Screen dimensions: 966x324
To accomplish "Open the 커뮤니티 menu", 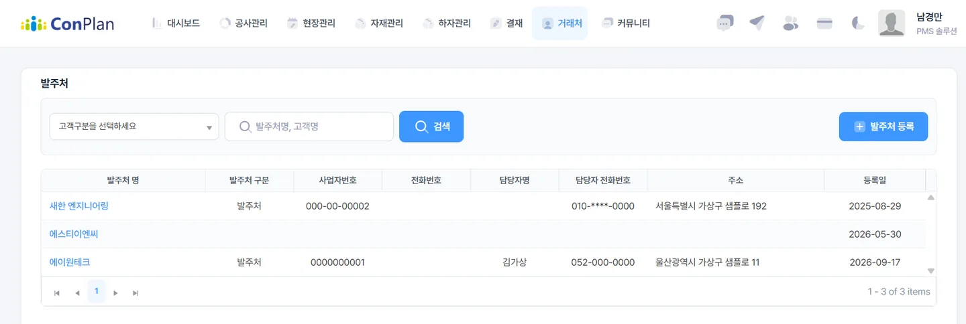I will click(626, 23).
